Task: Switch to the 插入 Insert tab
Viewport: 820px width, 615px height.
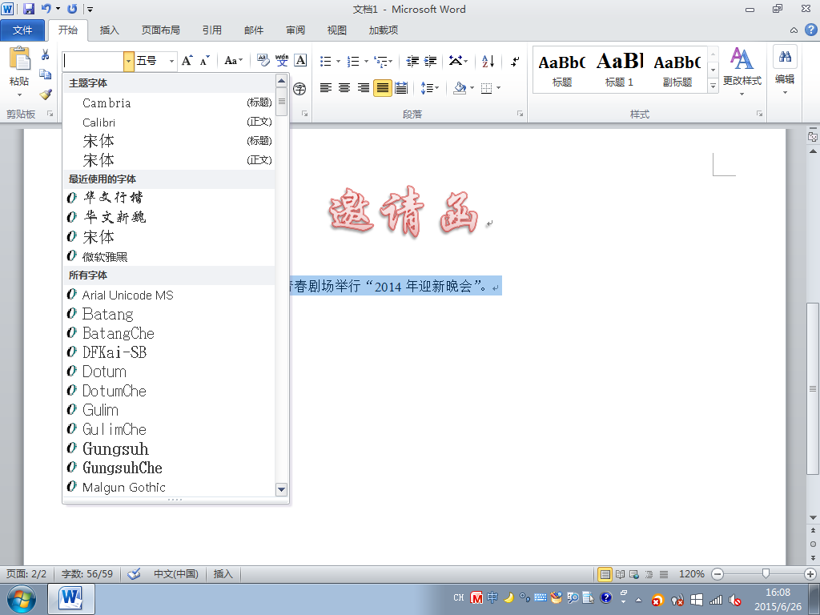Action: (109, 30)
